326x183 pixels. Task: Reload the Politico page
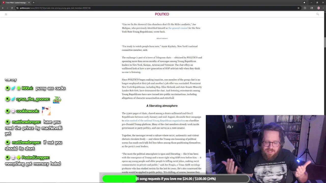pos(12,8)
